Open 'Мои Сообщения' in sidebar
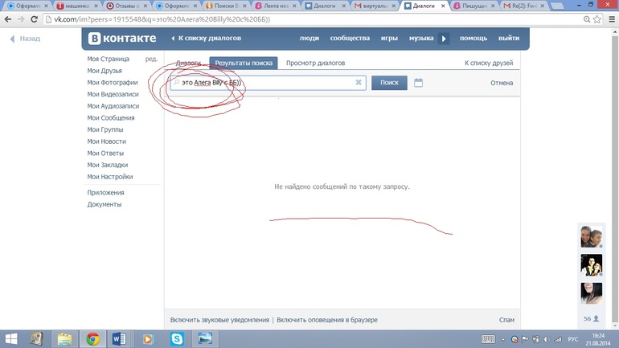This screenshot has width=619, height=348. pyautogui.click(x=111, y=118)
